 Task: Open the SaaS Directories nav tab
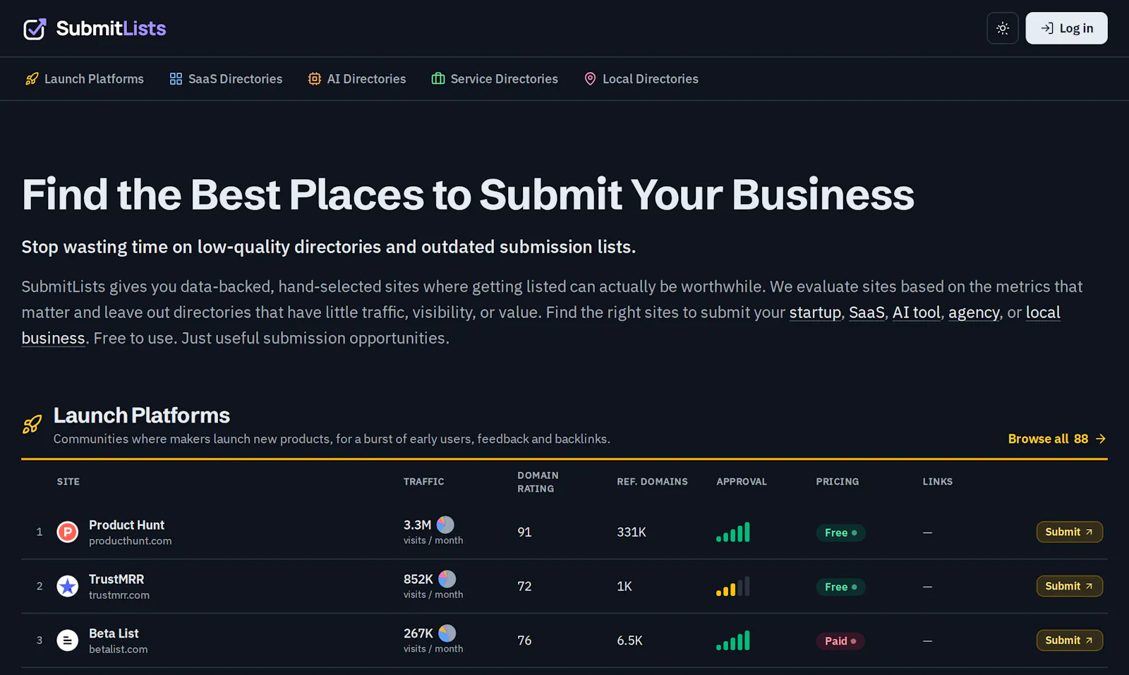226,79
